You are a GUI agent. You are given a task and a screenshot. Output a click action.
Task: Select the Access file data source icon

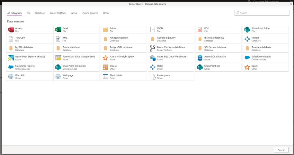pos(11,30)
